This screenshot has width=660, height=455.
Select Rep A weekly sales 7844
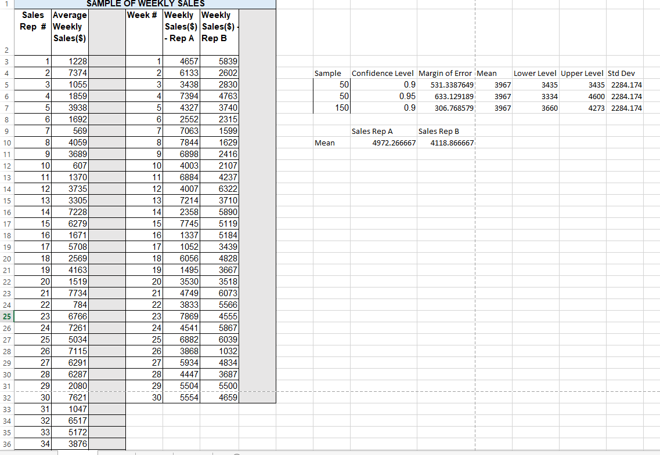click(x=182, y=143)
